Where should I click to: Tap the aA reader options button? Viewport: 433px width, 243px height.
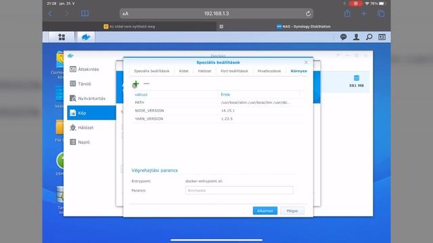(x=125, y=13)
